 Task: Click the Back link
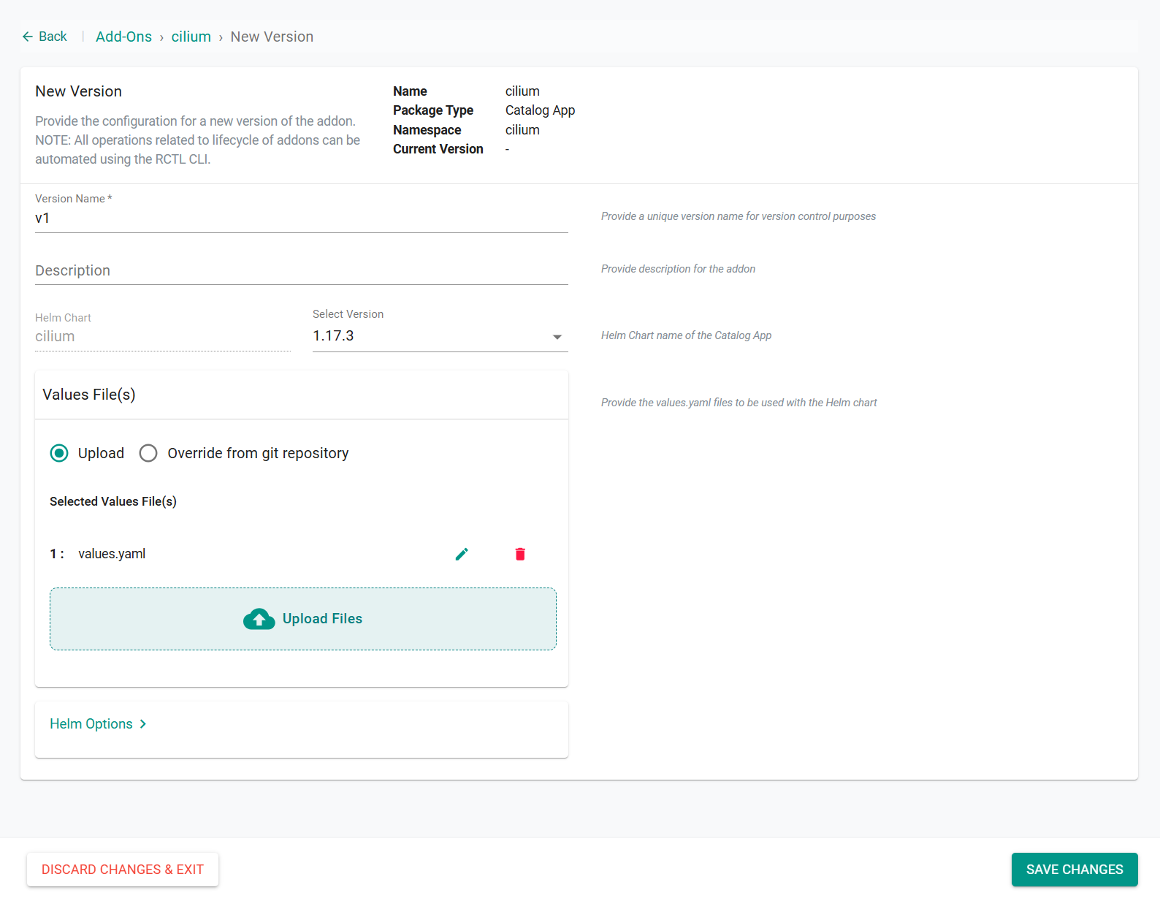tap(45, 37)
